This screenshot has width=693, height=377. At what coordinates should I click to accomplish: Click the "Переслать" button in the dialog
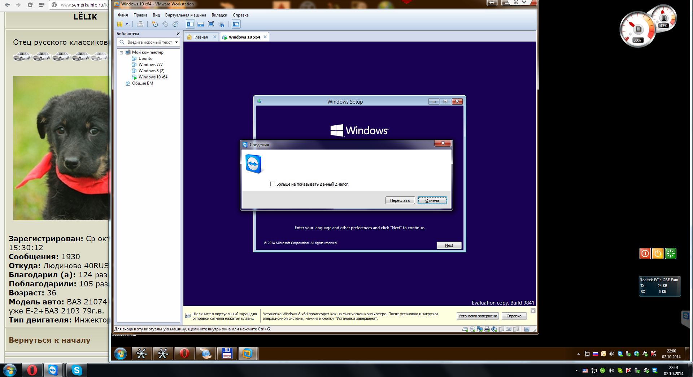click(x=400, y=200)
